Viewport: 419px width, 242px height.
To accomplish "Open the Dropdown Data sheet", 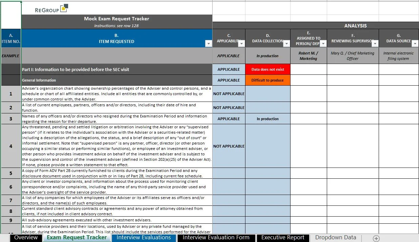I will pos(335,238).
